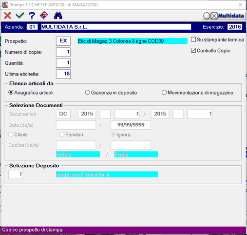This screenshot has height=235, width=247.
Task: Confirm with the green checkmark icon
Action: [x=20, y=16]
